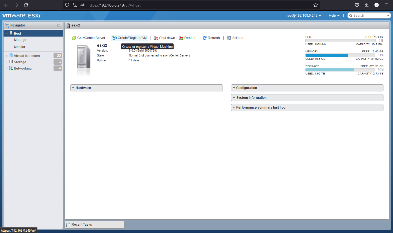Click the red Shut down icon
Screen dimensions: 393x233
156,38
